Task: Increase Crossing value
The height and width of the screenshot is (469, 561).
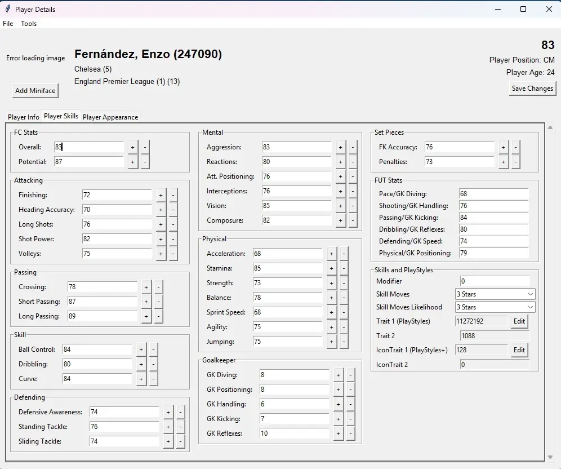Action: tap(146, 287)
